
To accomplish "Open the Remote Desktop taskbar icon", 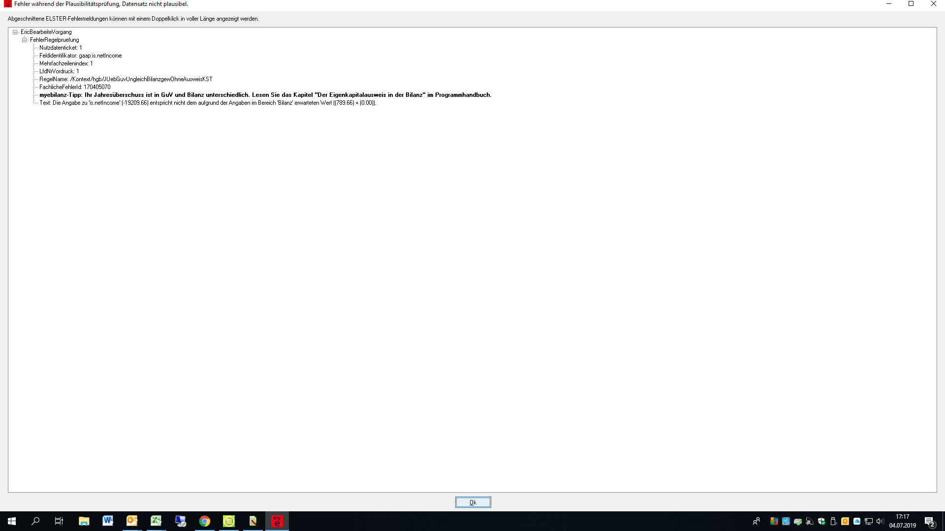I will pyautogui.click(x=180, y=521).
